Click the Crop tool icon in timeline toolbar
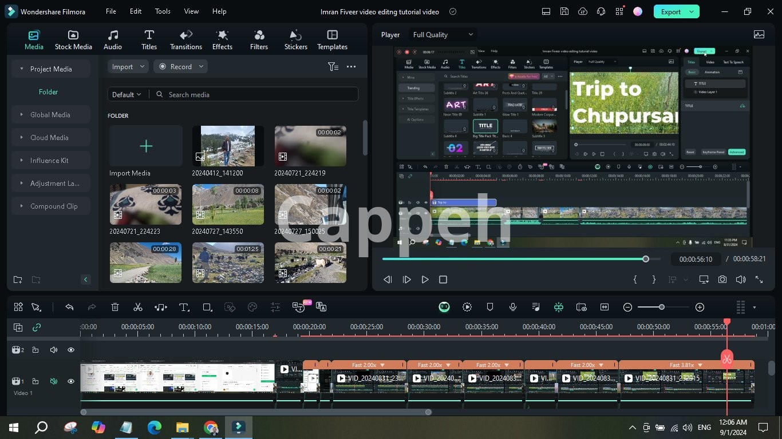Viewport: 782px width, 439px height. pos(207,308)
